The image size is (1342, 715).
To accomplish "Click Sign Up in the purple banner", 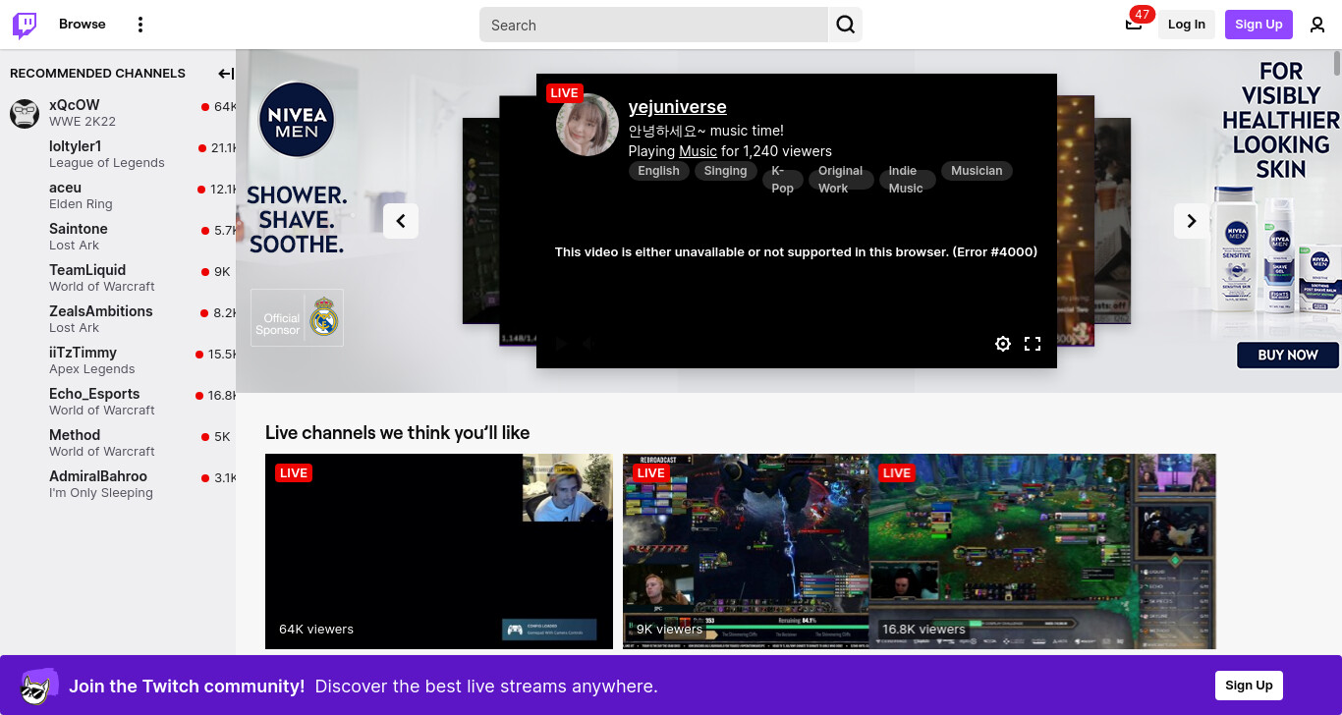I will (x=1249, y=686).
